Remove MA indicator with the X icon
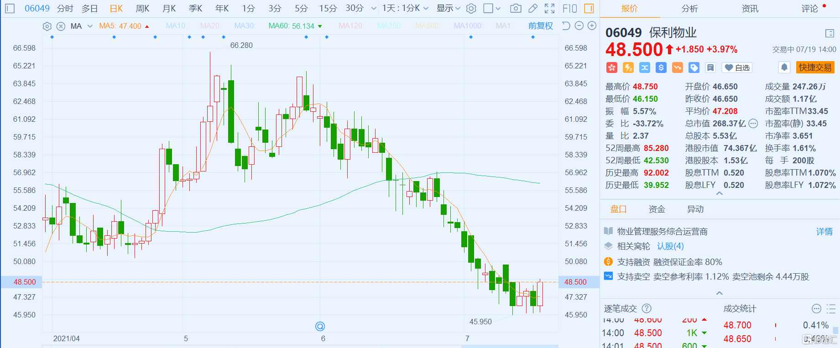This screenshot has height=348, width=840. point(61,26)
